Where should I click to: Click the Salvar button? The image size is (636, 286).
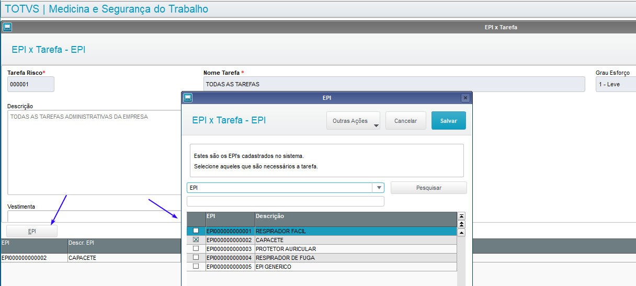point(449,121)
